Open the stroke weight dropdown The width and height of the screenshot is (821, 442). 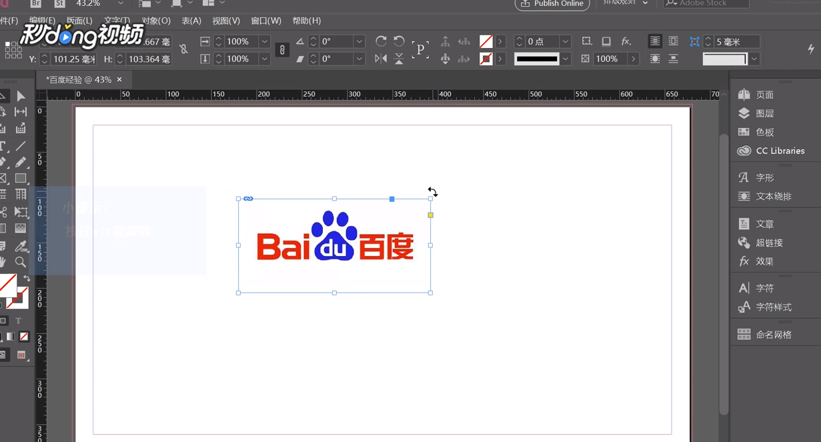565,41
